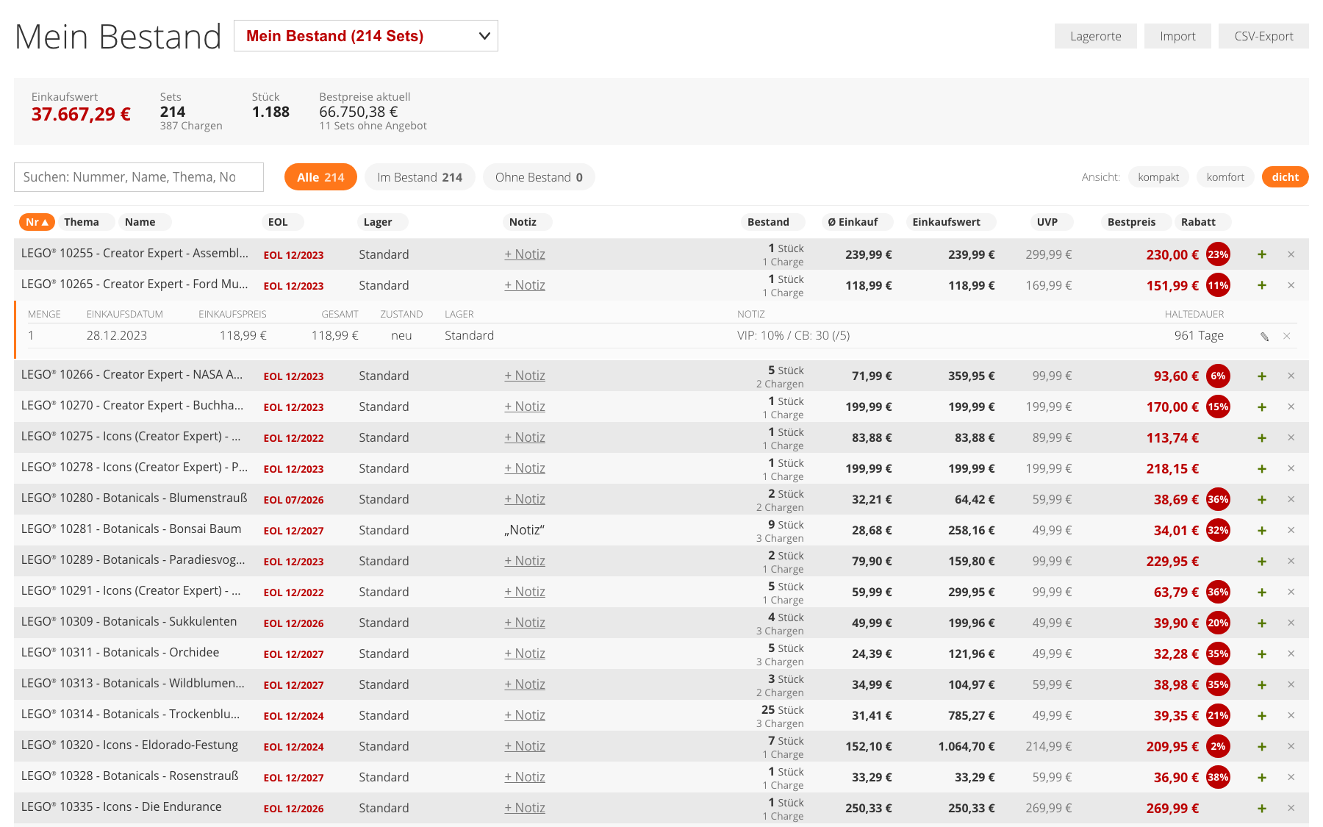The height and width of the screenshot is (827, 1323).
Task: Filter by Im Bestand 214
Action: coord(420,177)
